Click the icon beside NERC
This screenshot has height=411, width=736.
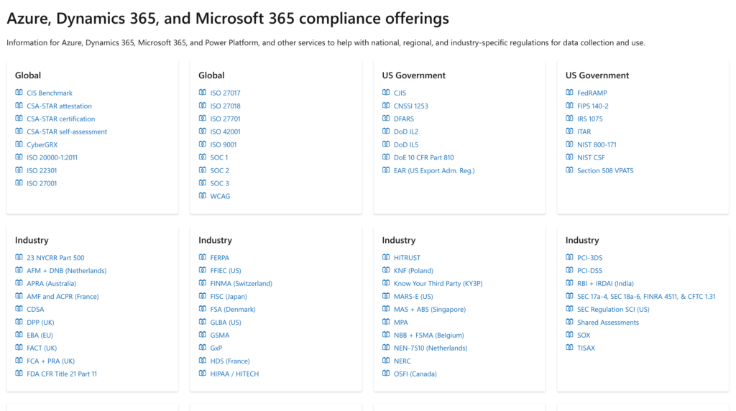[386, 360]
